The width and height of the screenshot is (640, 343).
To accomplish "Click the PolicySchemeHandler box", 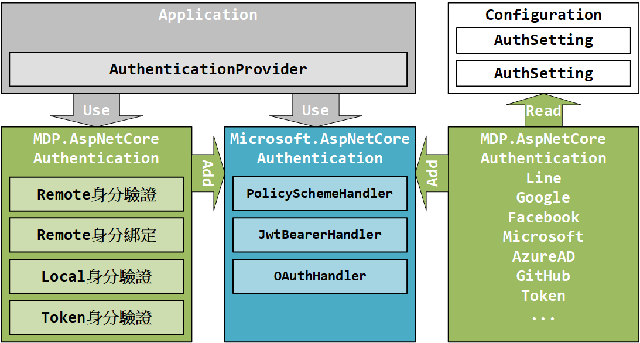I will pyautogui.click(x=320, y=193).
